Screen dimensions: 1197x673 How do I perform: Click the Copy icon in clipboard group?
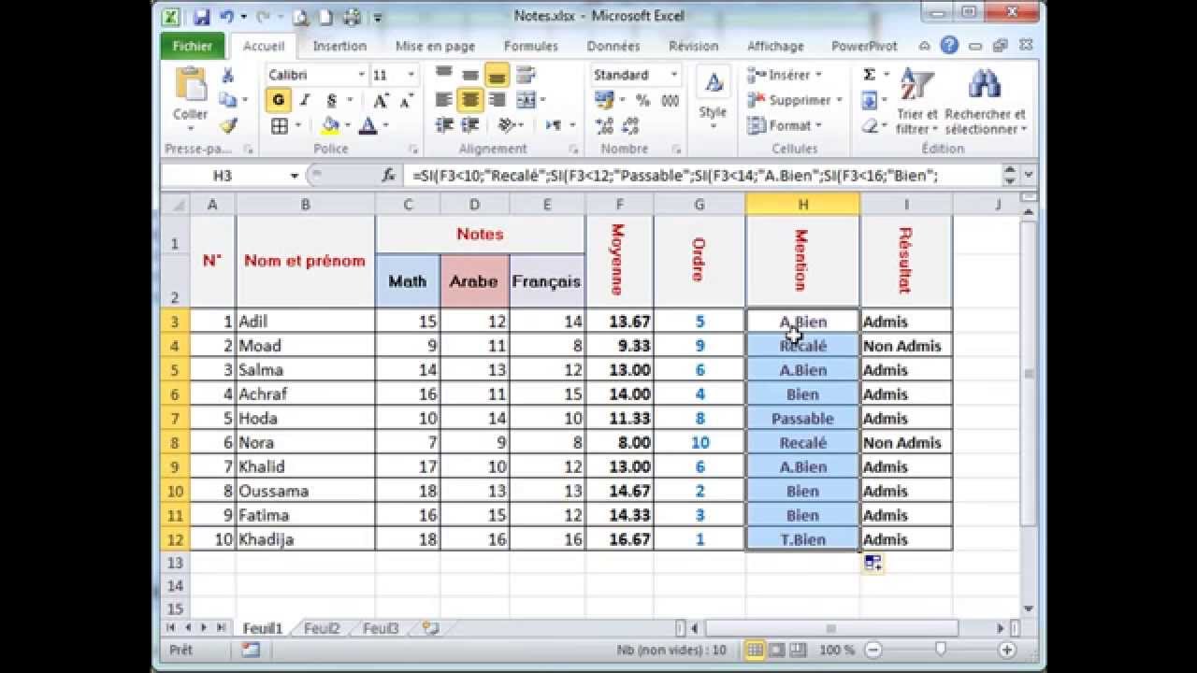point(226,100)
